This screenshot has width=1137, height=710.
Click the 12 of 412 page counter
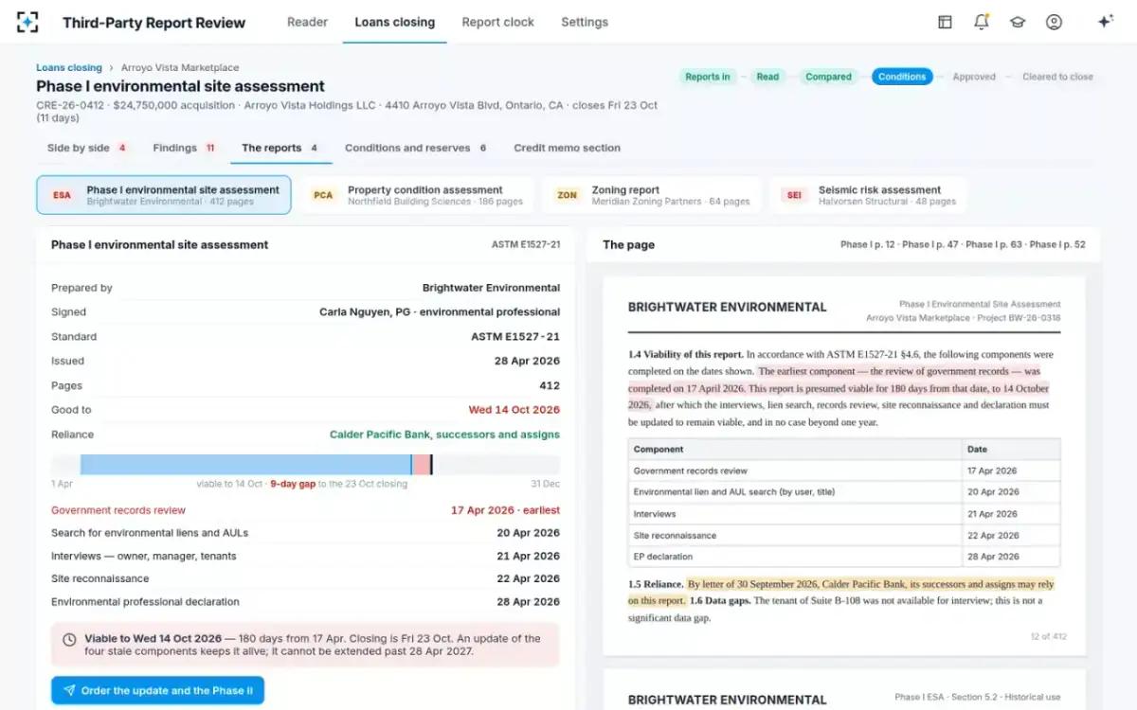(x=1048, y=636)
